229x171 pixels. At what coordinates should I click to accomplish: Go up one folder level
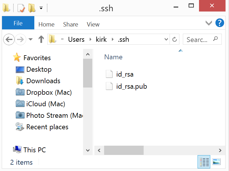coord(41,39)
